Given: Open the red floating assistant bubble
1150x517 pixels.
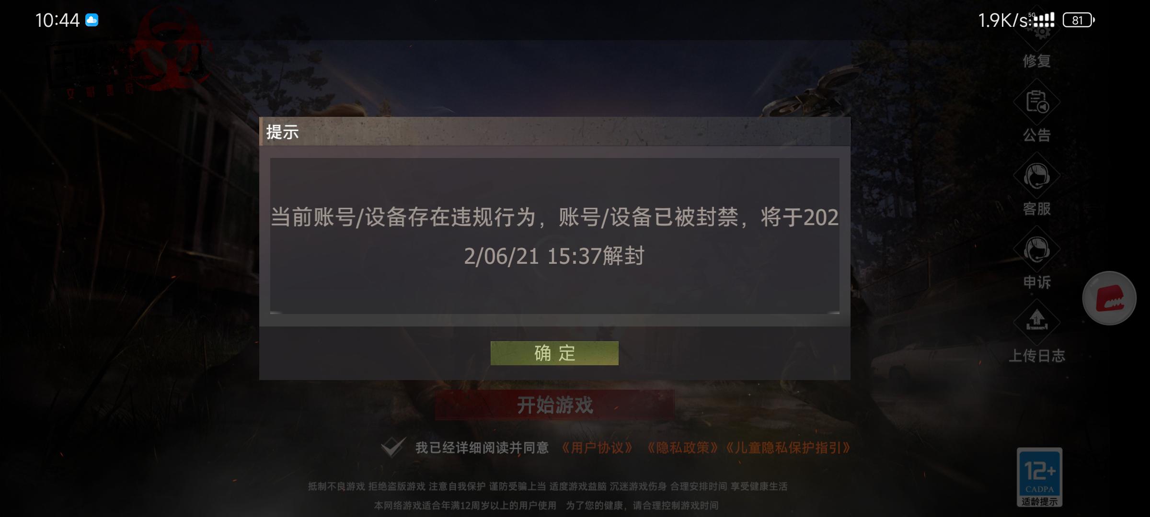Looking at the screenshot, I should [x=1109, y=298].
